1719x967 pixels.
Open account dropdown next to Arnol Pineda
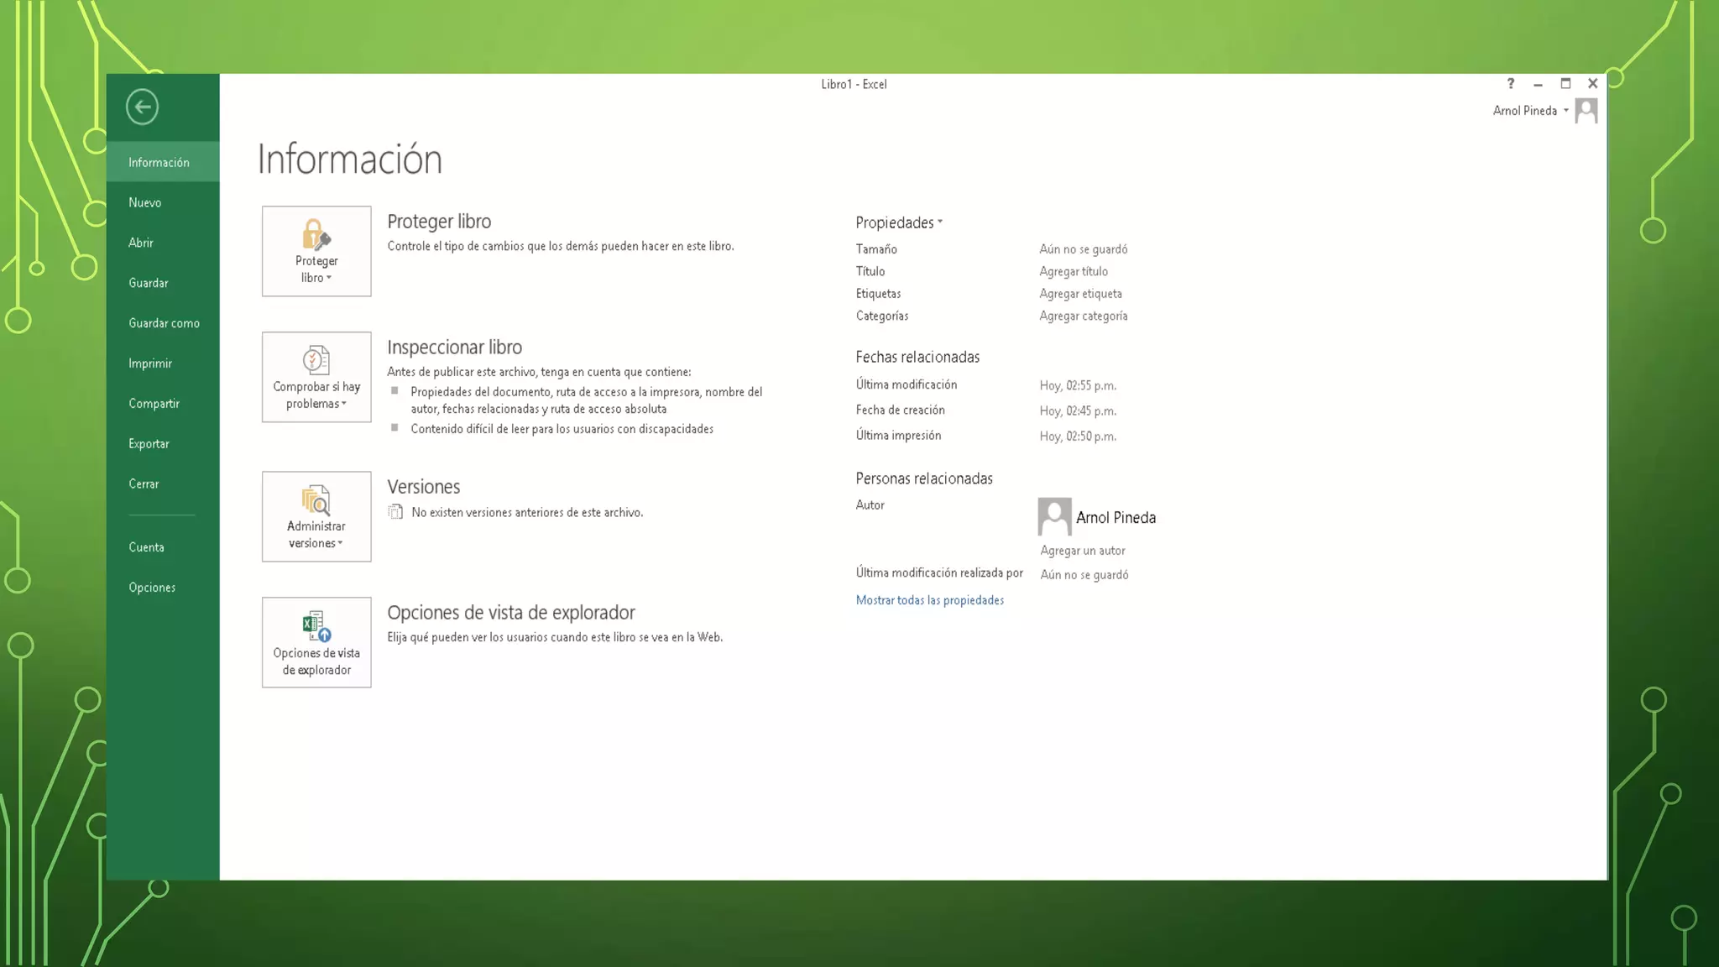pyautogui.click(x=1565, y=111)
